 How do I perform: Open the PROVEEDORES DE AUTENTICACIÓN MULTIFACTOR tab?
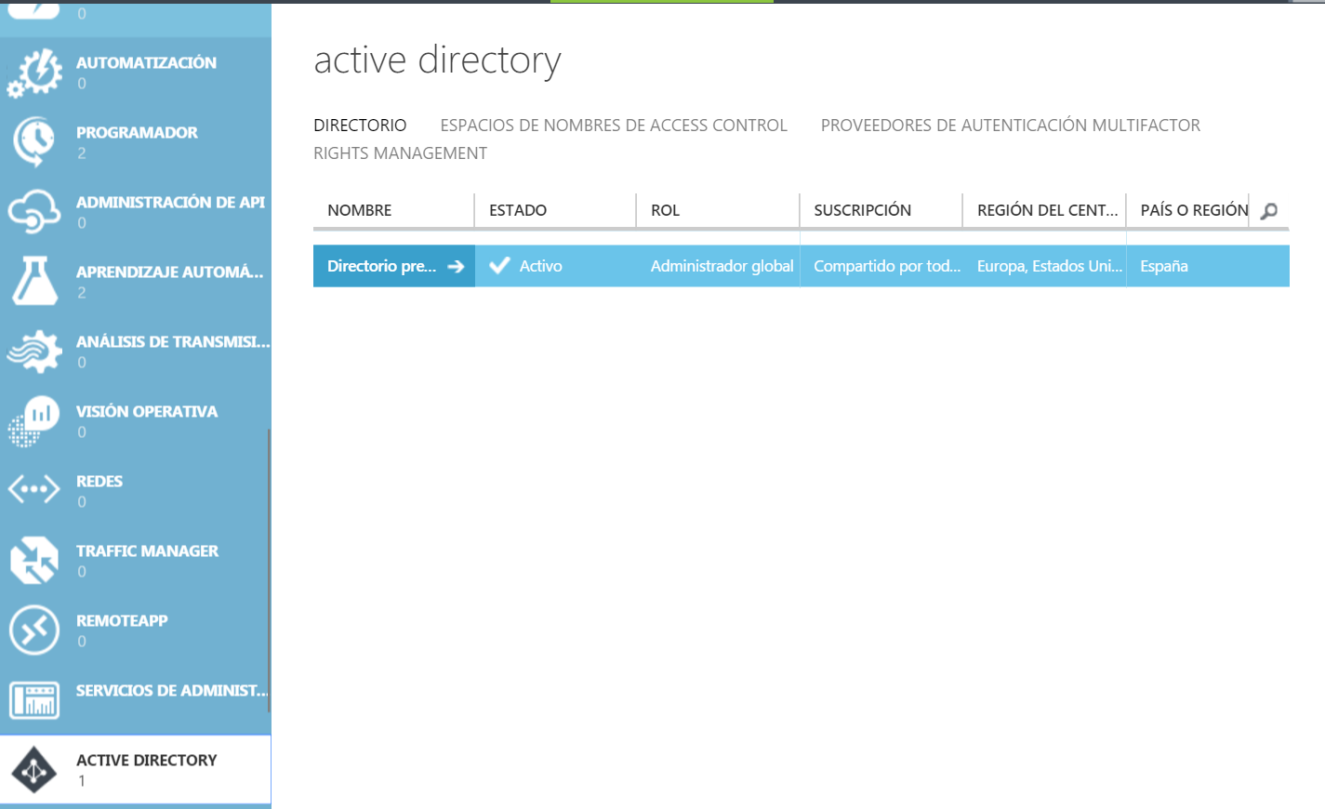(1010, 124)
